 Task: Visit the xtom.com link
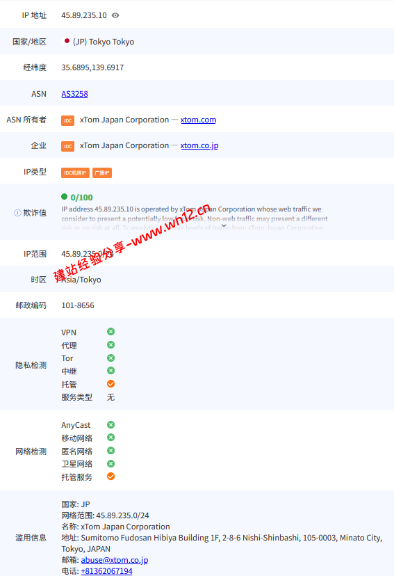pyautogui.click(x=198, y=120)
